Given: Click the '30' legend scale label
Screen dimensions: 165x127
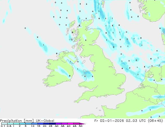Looking at the screenshot, I should point(56,126).
